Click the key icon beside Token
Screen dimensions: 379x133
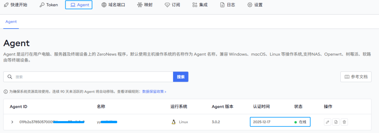pyautogui.click(x=42, y=5)
